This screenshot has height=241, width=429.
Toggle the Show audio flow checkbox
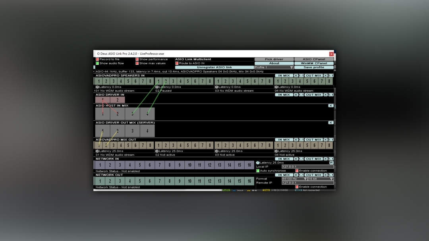(97, 63)
